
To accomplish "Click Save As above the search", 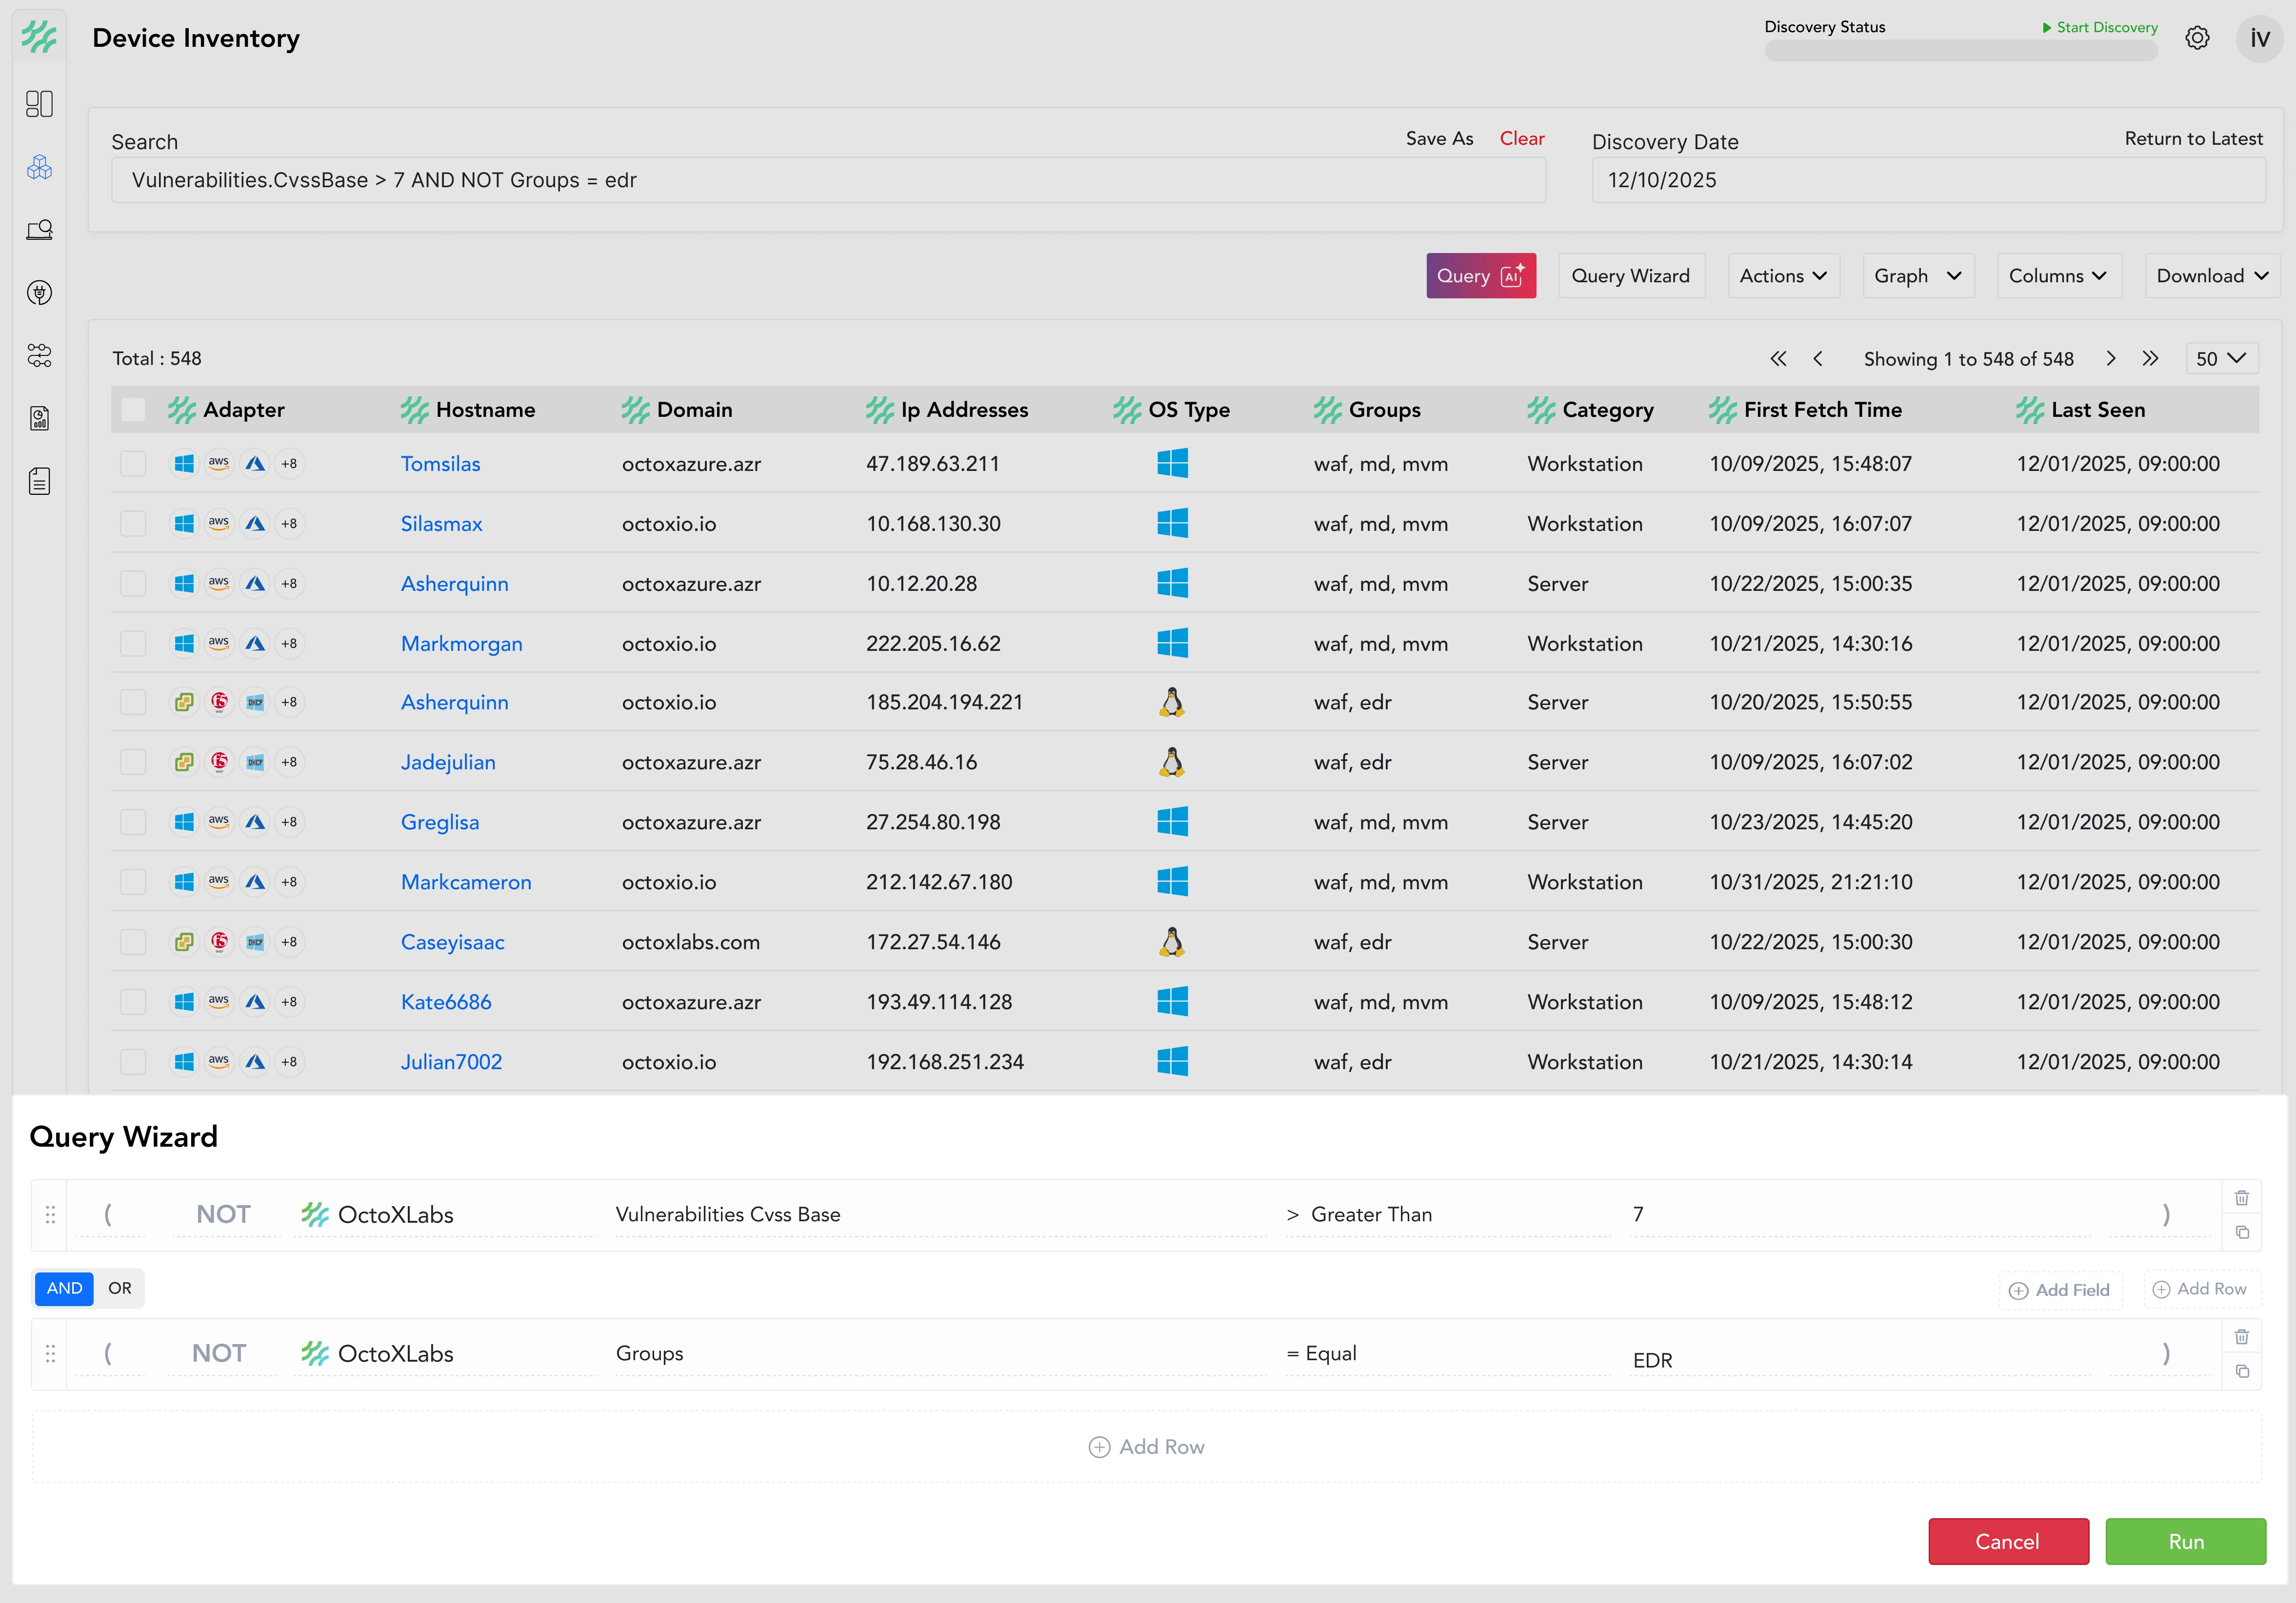I will 1439,139.
